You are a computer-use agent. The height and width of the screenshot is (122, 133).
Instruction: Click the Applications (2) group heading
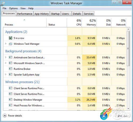tap(16, 32)
